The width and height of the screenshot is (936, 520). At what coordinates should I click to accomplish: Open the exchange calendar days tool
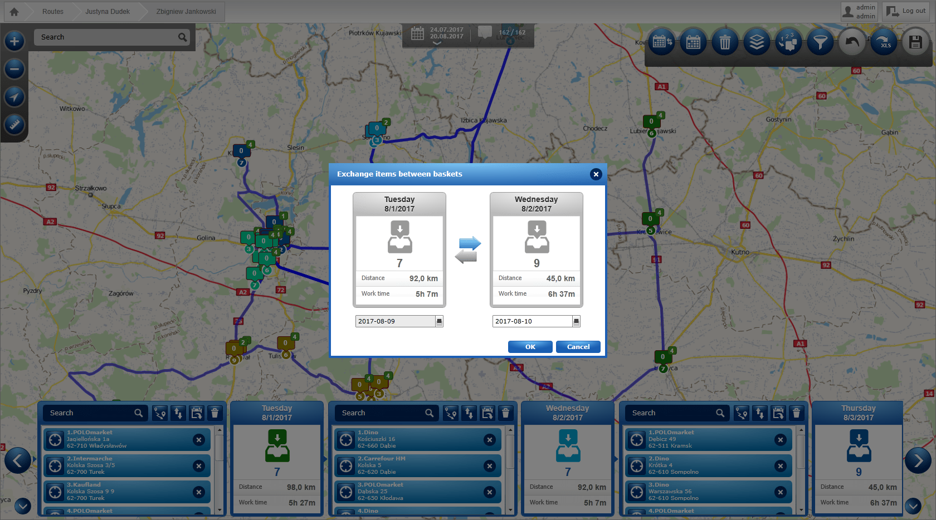pyautogui.click(x=661, y=42)
